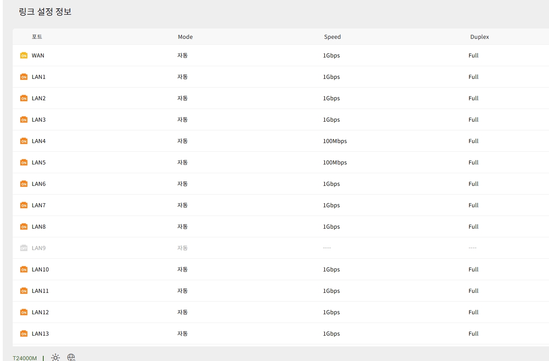Click the WAN port ON status icon
Image resolution: width=549 pixels, height=361 pixels.
point(24,55)
